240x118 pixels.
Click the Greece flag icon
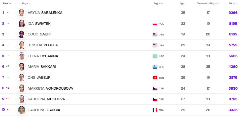coord(155,67)
